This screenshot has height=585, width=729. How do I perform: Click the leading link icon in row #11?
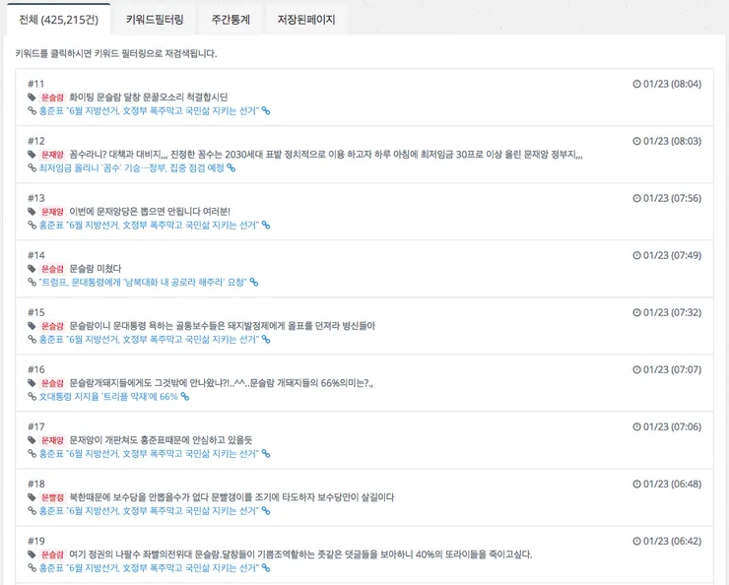pos(33,110)
